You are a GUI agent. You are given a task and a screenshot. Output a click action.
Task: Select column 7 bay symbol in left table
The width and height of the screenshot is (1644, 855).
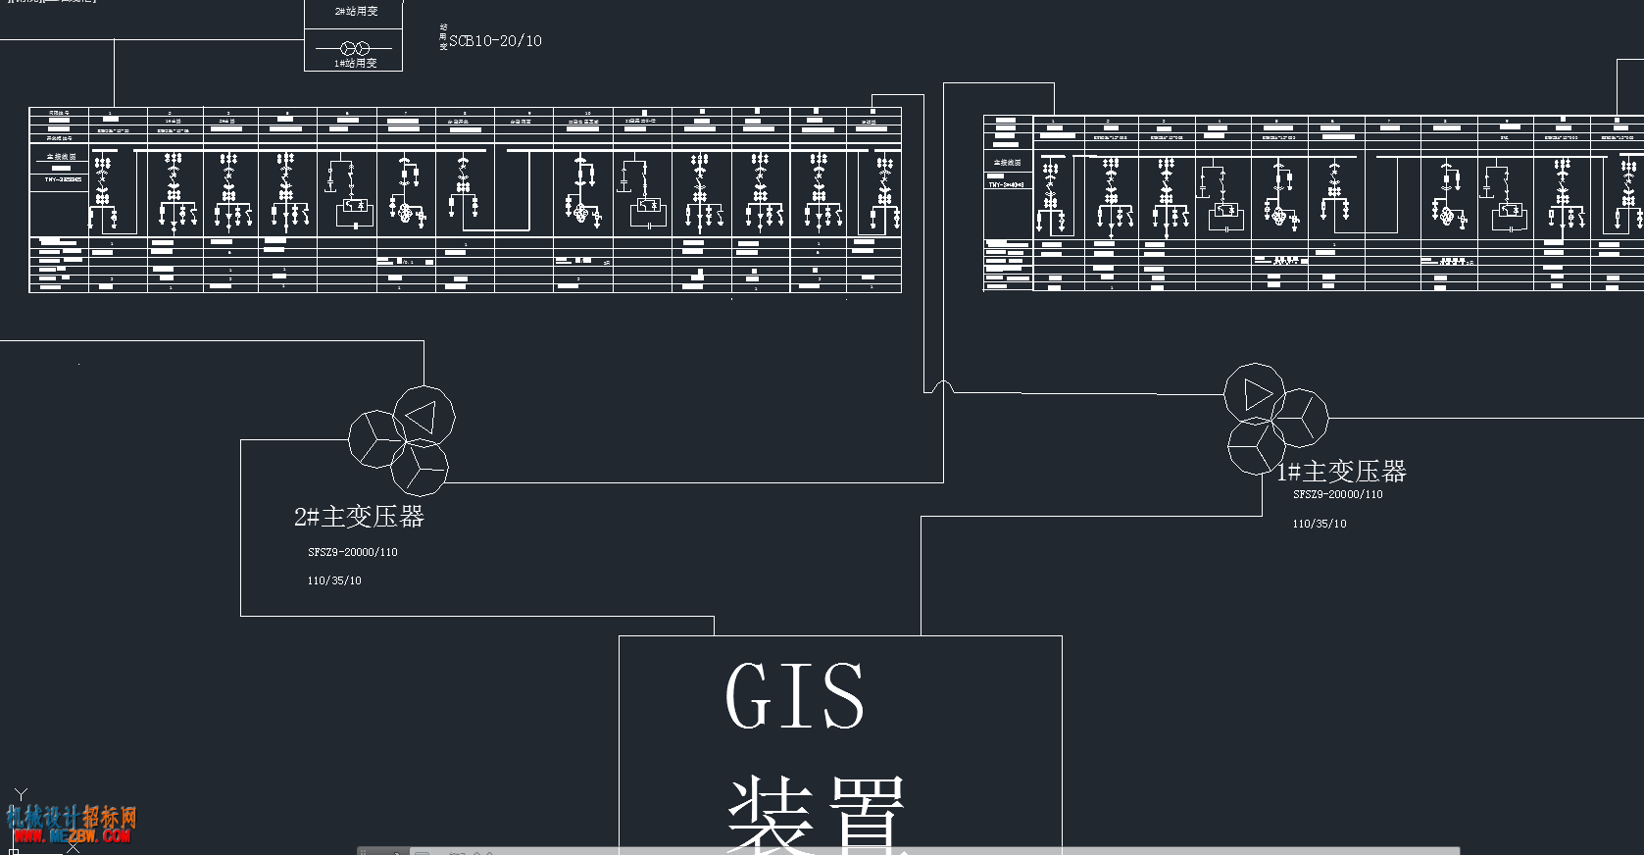(407, 189)
